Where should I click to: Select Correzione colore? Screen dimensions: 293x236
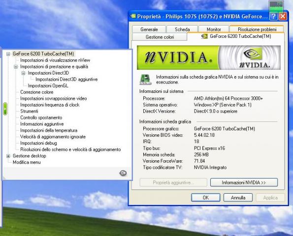tap(37, 92)
